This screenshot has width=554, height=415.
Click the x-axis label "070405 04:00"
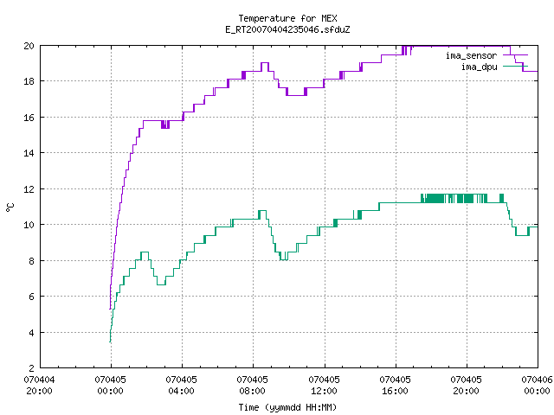(181, 385)
